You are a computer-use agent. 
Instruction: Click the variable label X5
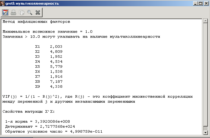pos(37,67)
